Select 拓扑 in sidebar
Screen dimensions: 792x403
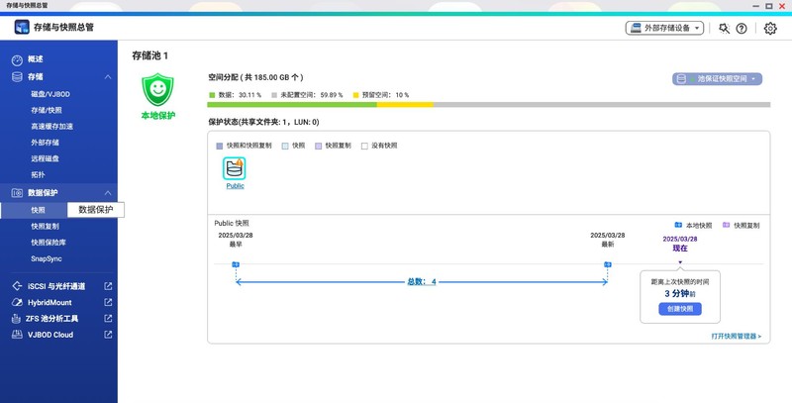coord(38,174)
